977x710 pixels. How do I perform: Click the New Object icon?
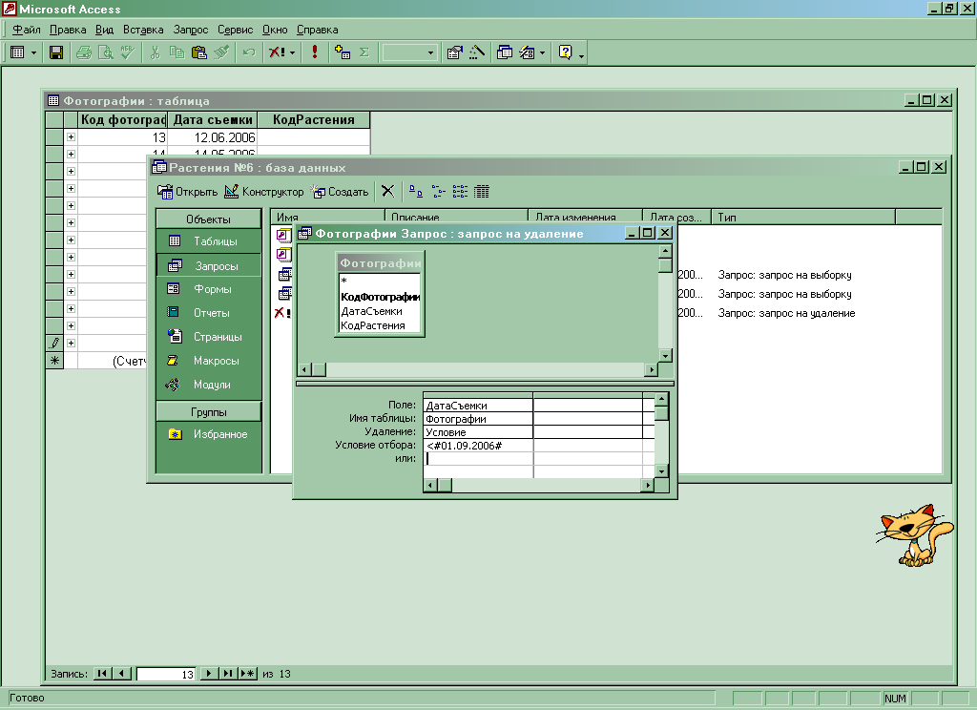527,52
